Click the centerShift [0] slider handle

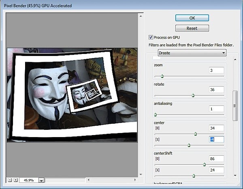click(204, 164)
